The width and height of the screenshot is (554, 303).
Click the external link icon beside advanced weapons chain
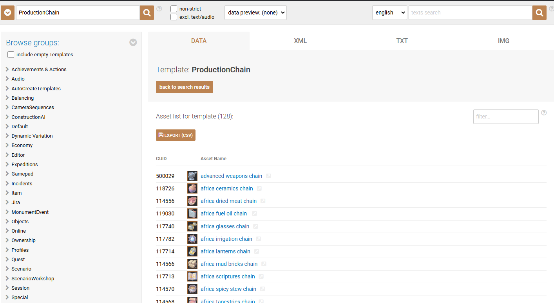(269, 176)
